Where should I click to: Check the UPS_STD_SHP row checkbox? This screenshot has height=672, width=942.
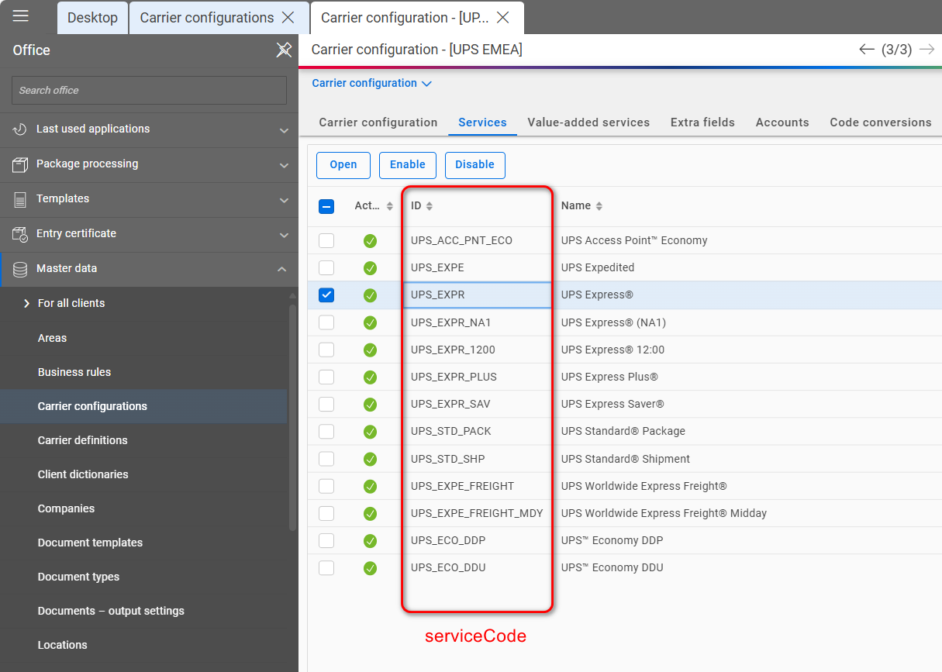pyautogui.click(x=326, y=459)
